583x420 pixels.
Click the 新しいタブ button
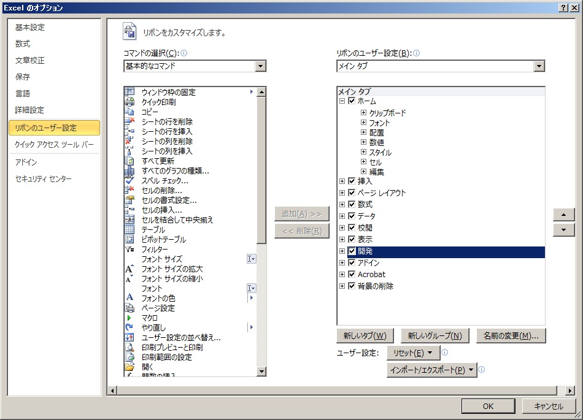point(365,336)
